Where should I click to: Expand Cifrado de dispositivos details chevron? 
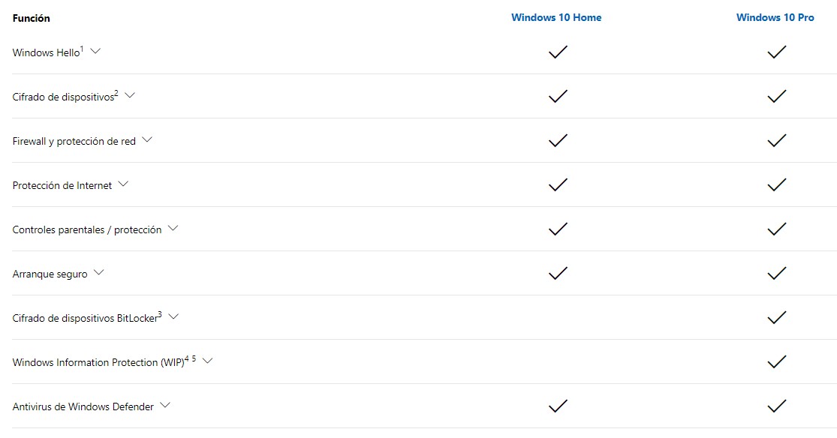point(130,95)
